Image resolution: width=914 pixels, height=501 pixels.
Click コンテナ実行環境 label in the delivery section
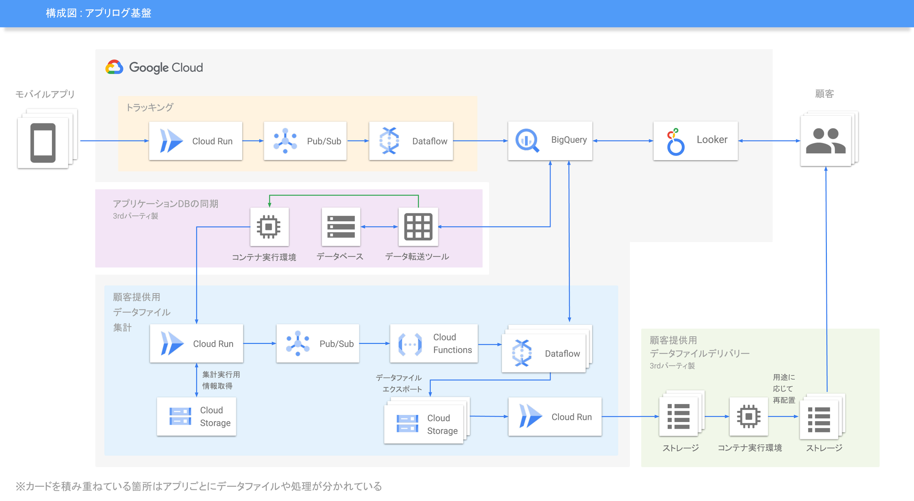click(x=749, y=448)
